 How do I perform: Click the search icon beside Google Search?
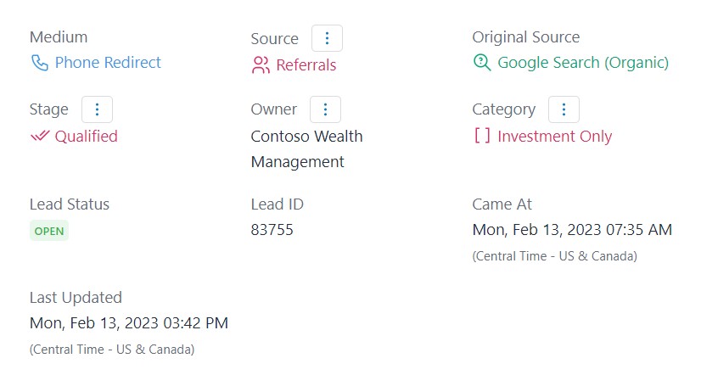(x=482, y=63)
